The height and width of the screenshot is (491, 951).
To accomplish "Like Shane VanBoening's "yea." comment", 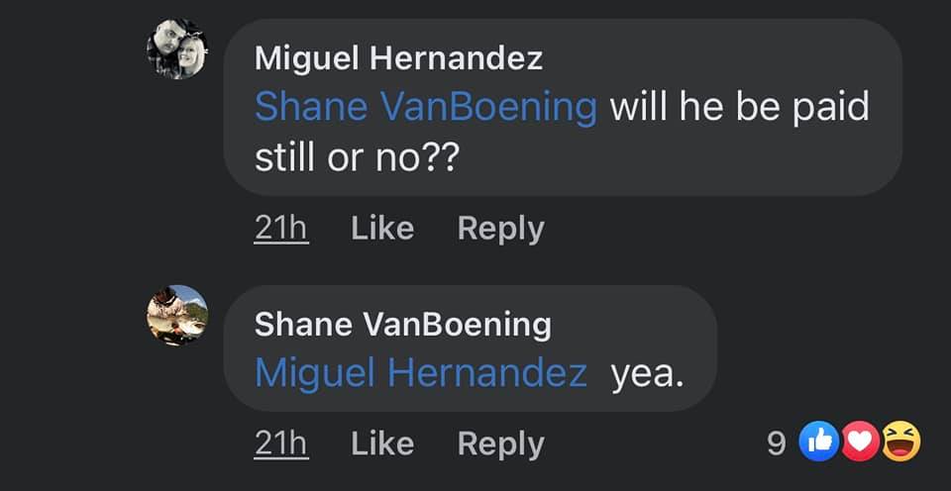I will pyautogui.click(x=382, y=444).
